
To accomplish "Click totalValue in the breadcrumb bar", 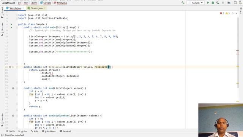I will point(60,3).
